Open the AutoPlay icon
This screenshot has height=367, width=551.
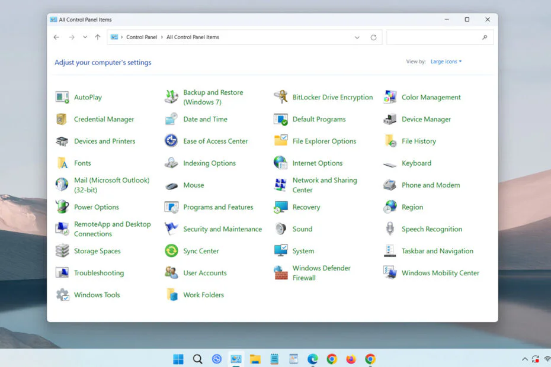point(62,97)
